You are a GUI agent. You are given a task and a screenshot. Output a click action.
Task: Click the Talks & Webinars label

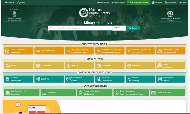point(163,92)
